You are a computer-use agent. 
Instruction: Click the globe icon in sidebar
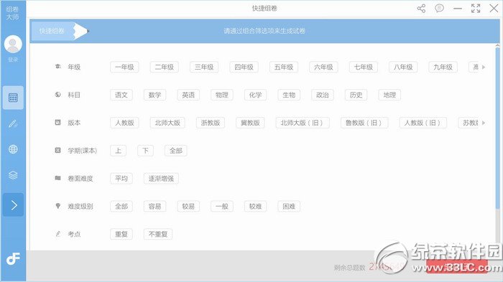(13, 149)
